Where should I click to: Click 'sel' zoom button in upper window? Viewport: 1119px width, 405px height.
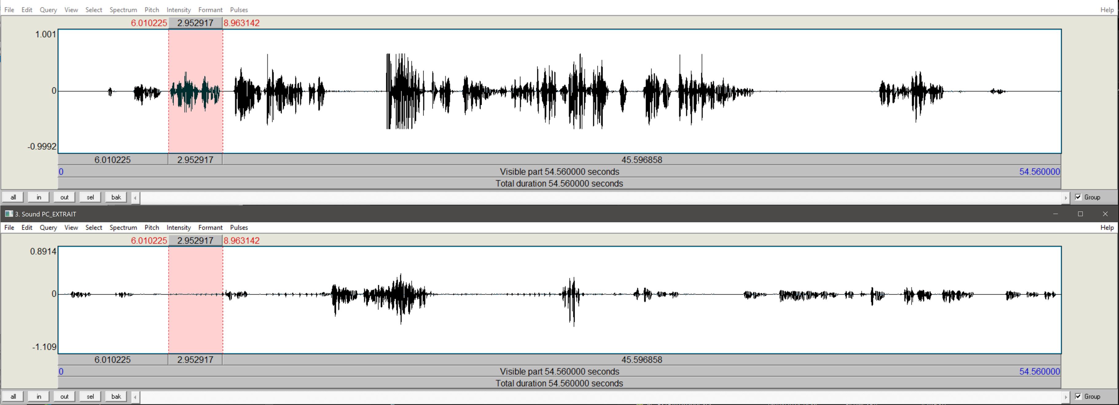(x=90, y=197)
